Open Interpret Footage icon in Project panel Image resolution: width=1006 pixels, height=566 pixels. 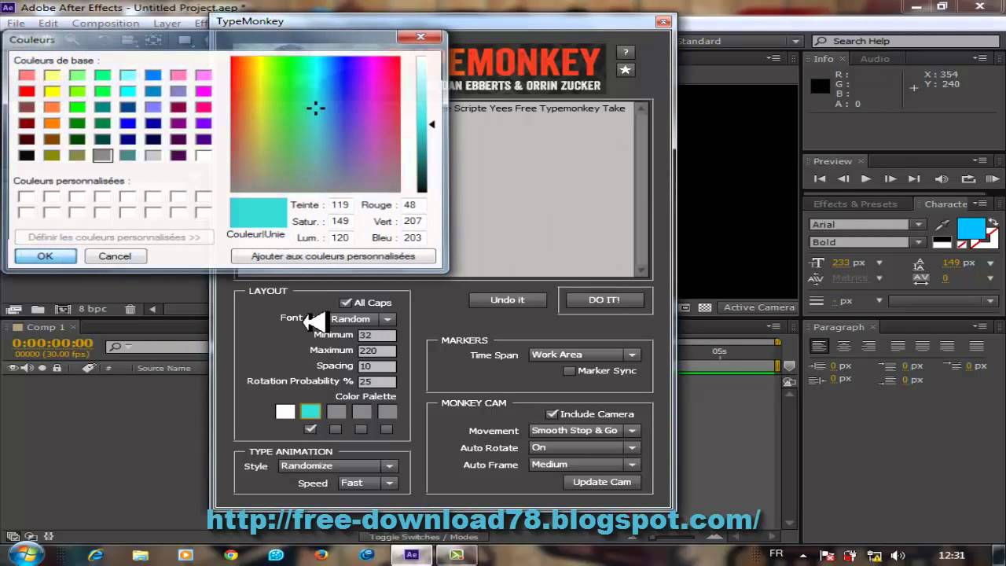point(13,310)
